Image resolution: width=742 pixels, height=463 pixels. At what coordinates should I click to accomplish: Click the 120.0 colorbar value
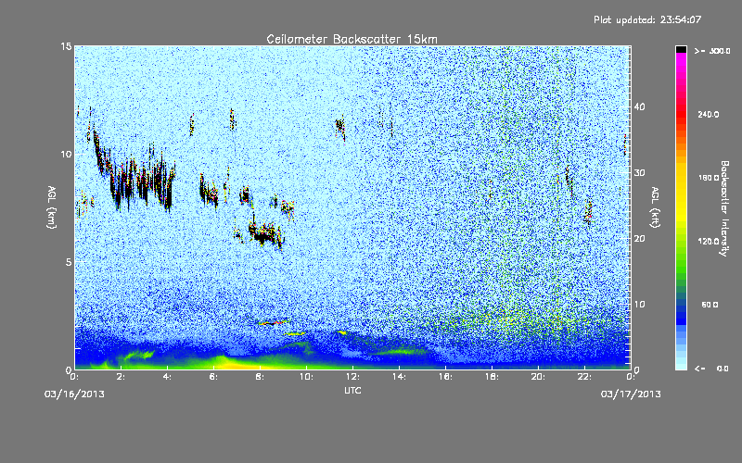(709, 242)
